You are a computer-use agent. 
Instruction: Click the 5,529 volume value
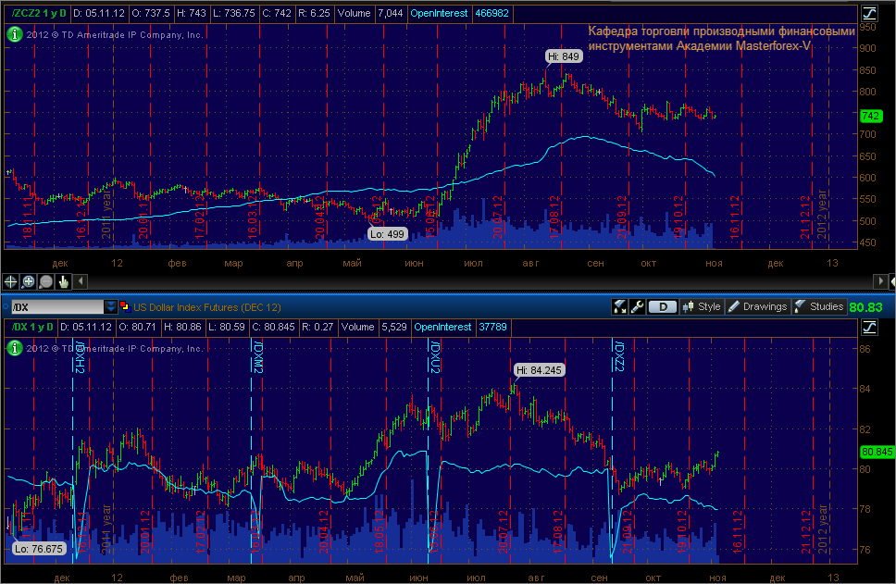click(393, 327)
